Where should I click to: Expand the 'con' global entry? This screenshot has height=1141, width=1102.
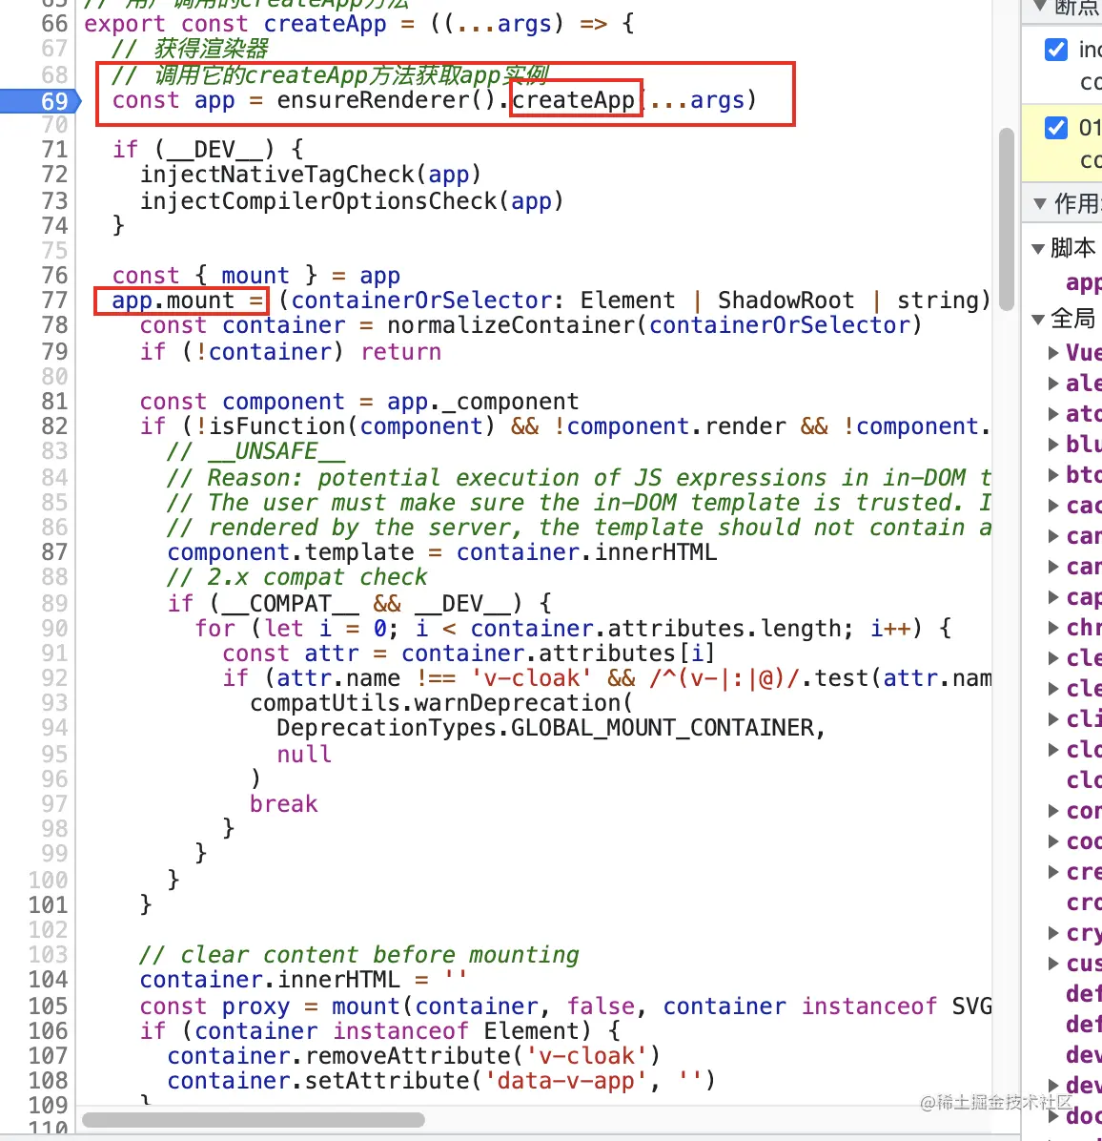(1053, 811)
